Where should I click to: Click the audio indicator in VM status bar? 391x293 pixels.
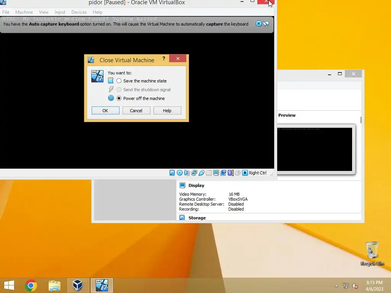(x=187, y=173)
